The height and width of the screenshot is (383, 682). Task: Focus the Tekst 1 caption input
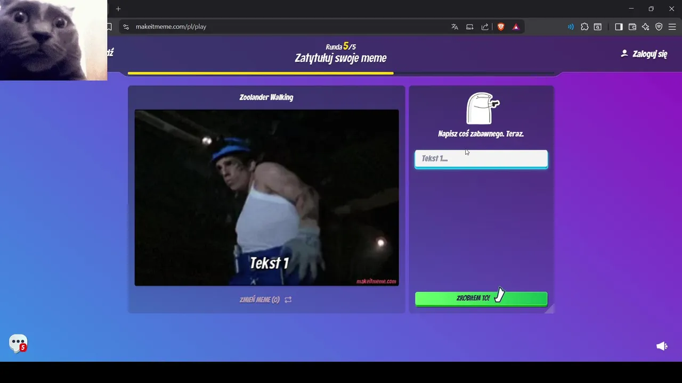(481, 159)
